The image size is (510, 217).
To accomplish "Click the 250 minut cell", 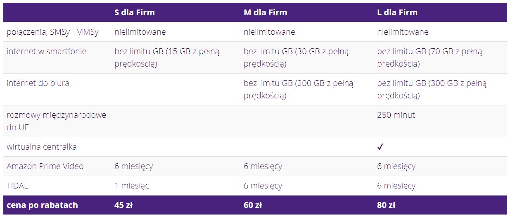I will pos(396,115).
